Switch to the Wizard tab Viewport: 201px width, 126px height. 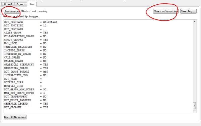tap(8, 4)
